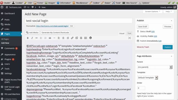
Task: Click the Save Draft button
Action: pos(142,27)
